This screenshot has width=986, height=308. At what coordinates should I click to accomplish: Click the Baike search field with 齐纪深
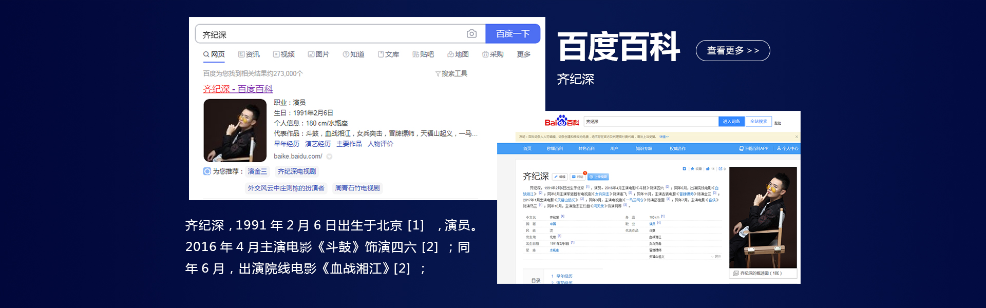(651, 122)
